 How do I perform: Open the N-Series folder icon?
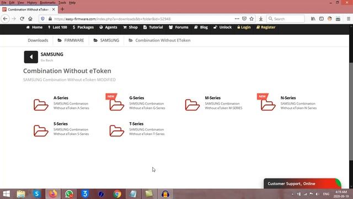[x=268, y=104]
